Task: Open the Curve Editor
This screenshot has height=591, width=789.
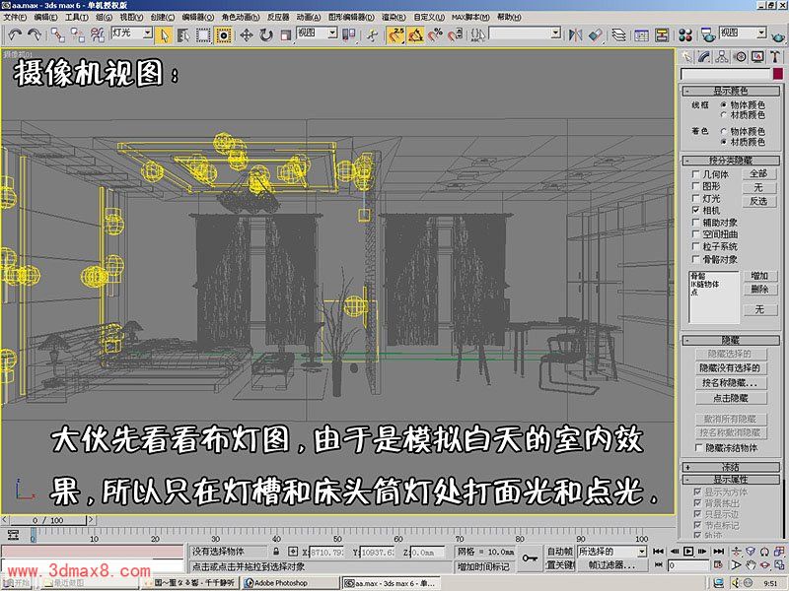Action: point(641,34)
